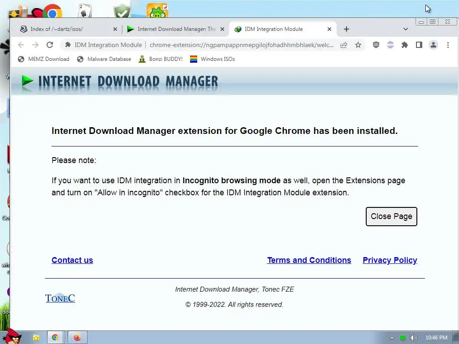Image resolution: width=459 pixels, height=344 pixels.
Task: Click the Tonec logo
Action: pyautogui.click(x=60, y=298)
